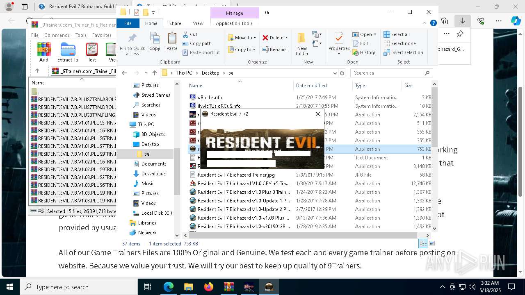Screen dimensions: 525x295
Task: Open Microsoft Edge from the taskbar
Action: click(169, 287)
